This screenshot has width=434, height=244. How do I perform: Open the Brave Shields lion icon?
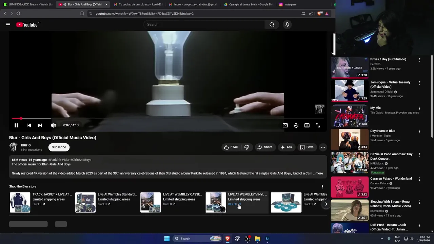click(x=319, y=14)
